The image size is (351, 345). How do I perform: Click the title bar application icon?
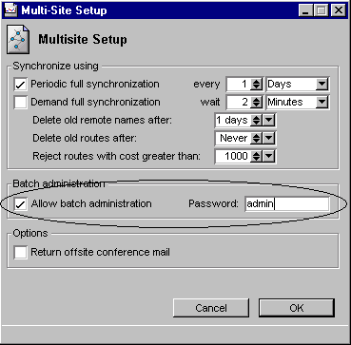(x=11, y=10)
